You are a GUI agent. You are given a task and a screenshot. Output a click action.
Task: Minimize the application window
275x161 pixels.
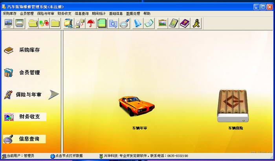pos(256,7)
